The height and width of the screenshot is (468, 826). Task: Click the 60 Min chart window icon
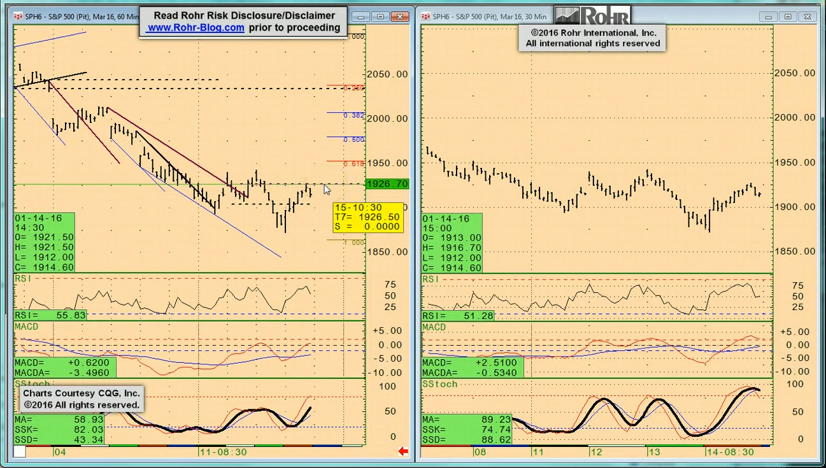coord(18,16)
